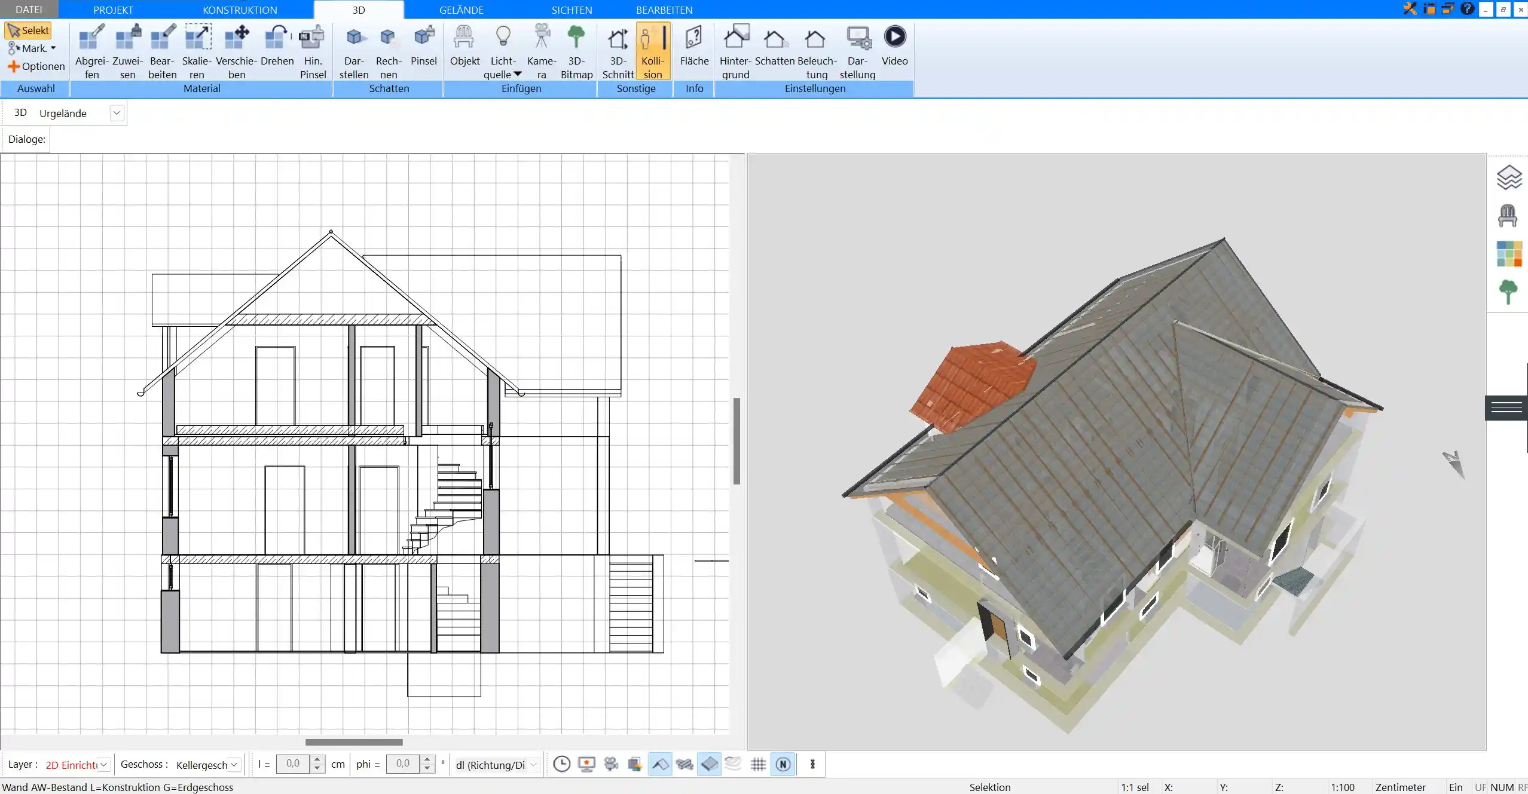Start the Video playback tool
The image size is (1528, 794).
(x=894, y=45)
